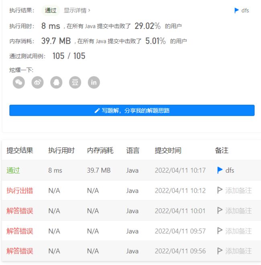Click the 执行用时 column header
The image size is (261, 265).
click(61, 151)
